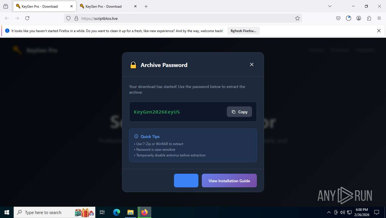Open Task View in taskbar
The height and width of the screenshot is (218, 386).
(x=102, y=212)
